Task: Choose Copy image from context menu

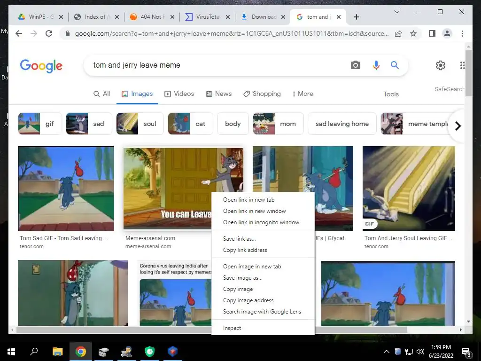Action: pyautogui.click(x=263, y=289)
